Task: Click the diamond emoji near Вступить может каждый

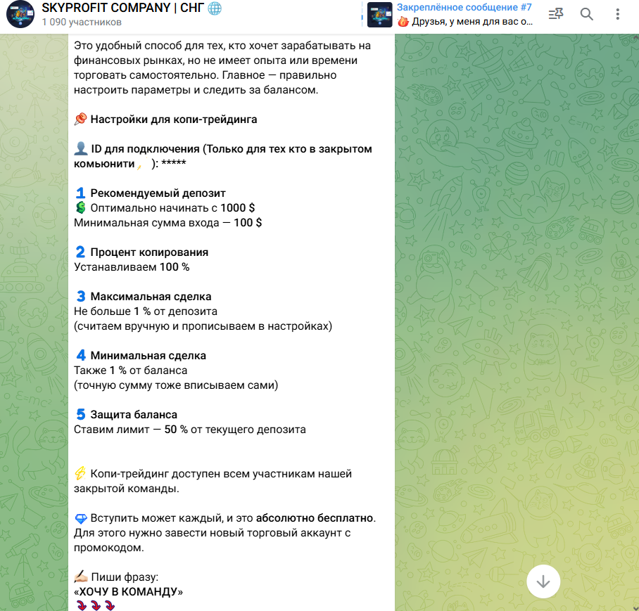Action: pos(81,518)
